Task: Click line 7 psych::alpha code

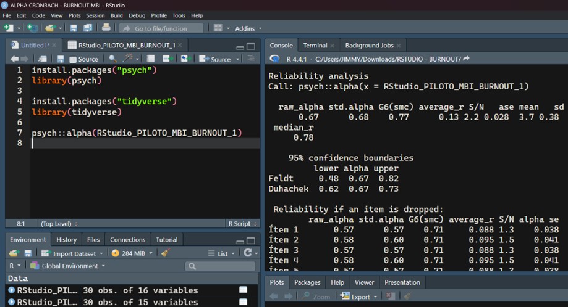Action: (x=137, y=133)
